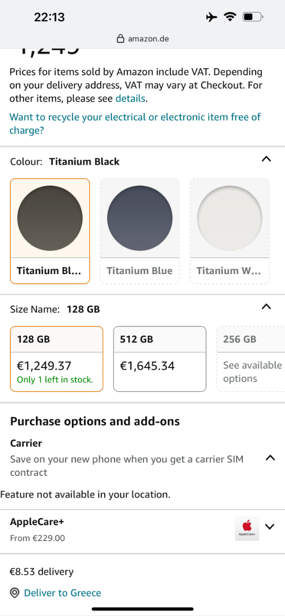285x616 pixels.
Task: Select the Titanium Black colour swatch
Action: (50, 231)
